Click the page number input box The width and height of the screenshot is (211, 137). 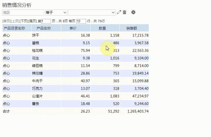46,21
